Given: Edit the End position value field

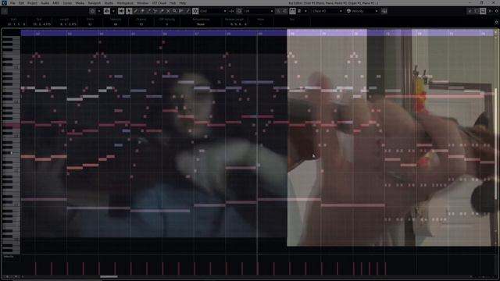Looking at the screenshot, I should (x=41, y=24).
